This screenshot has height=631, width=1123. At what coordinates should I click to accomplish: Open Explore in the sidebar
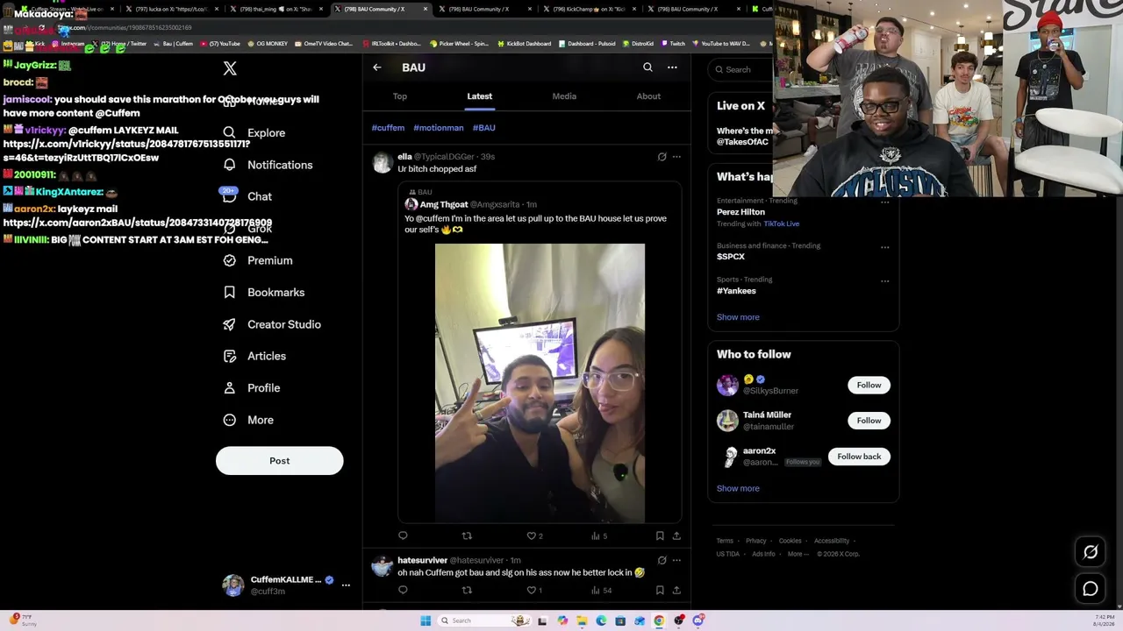(254, 133)
